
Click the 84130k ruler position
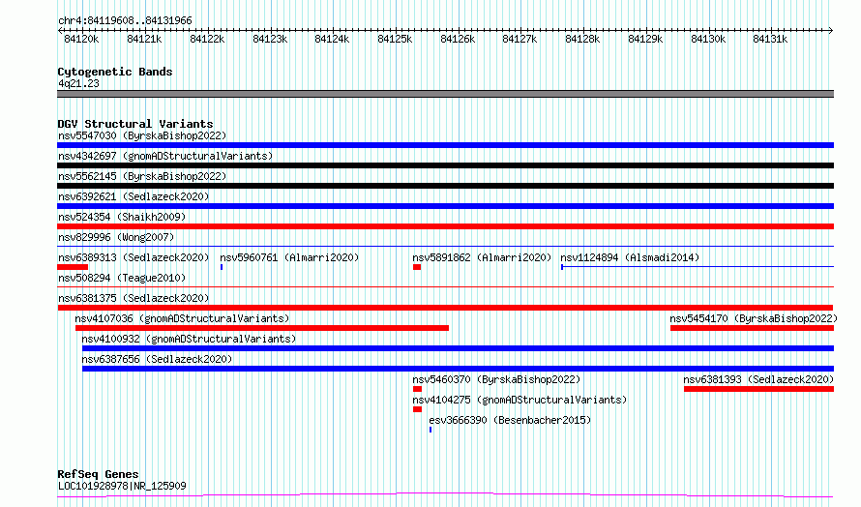[708, 39]
